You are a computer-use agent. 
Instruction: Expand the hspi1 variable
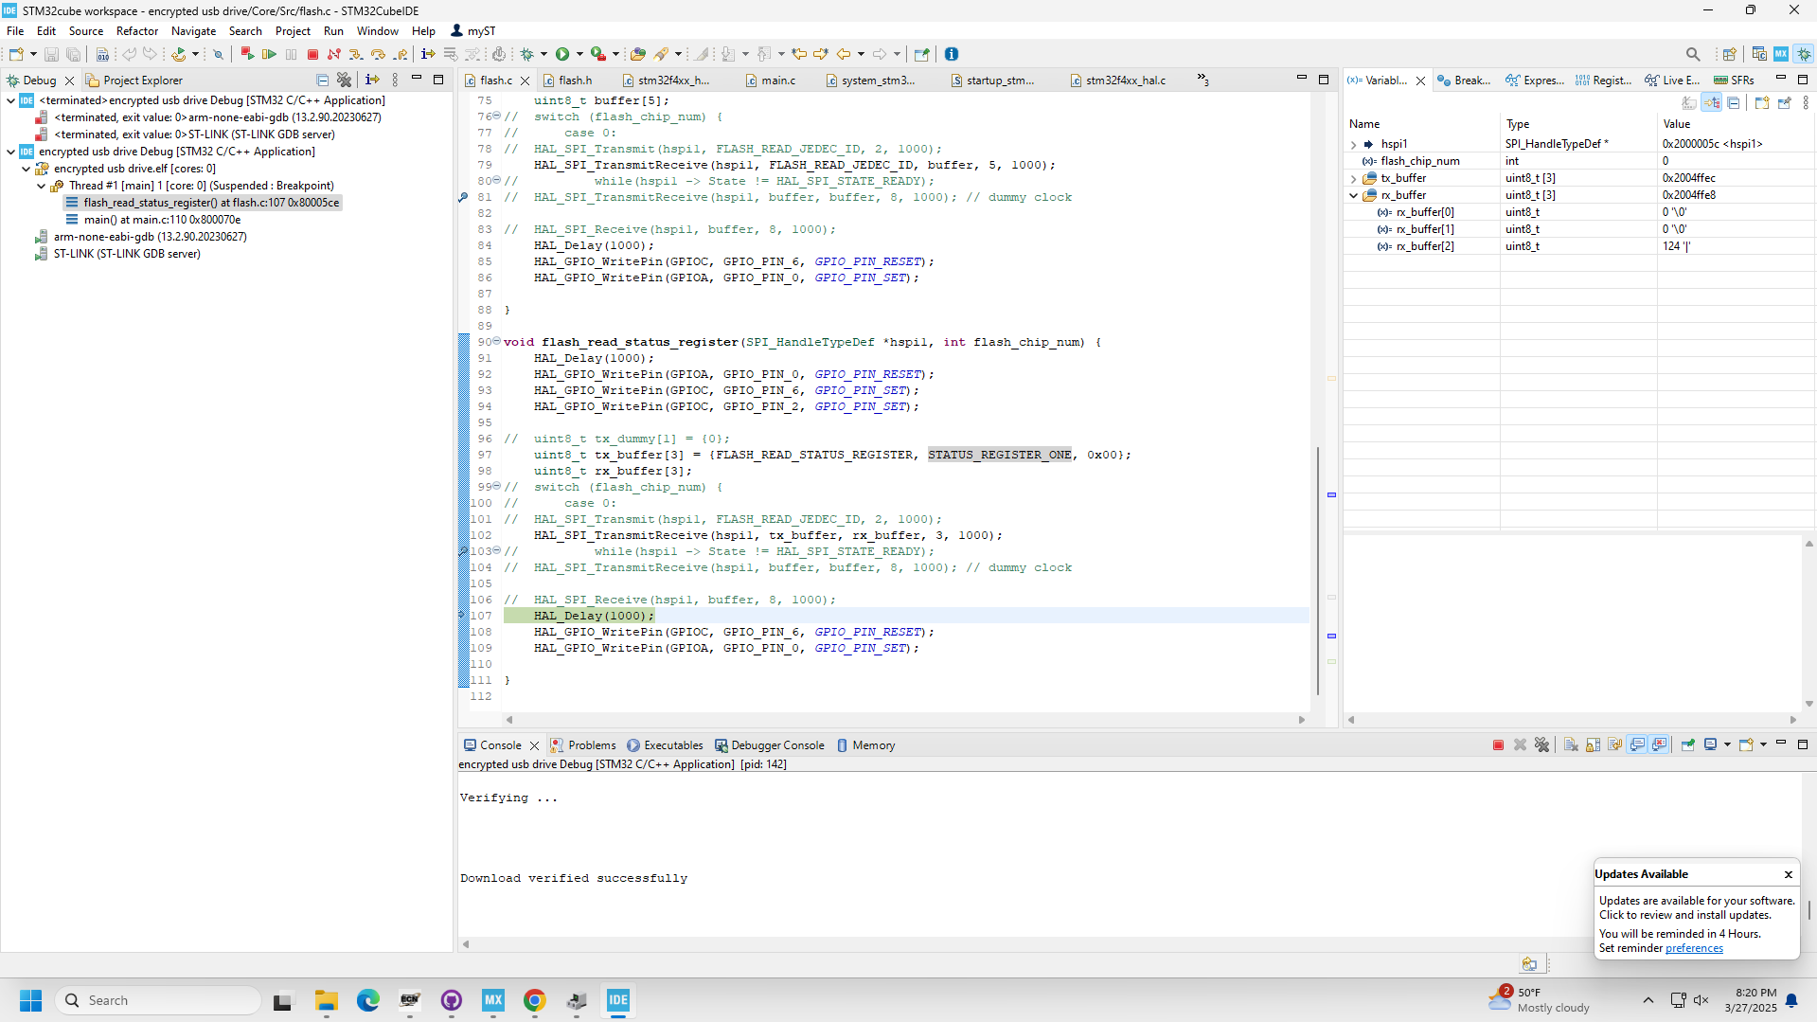pyautogui.click(x=1354, y=144)
